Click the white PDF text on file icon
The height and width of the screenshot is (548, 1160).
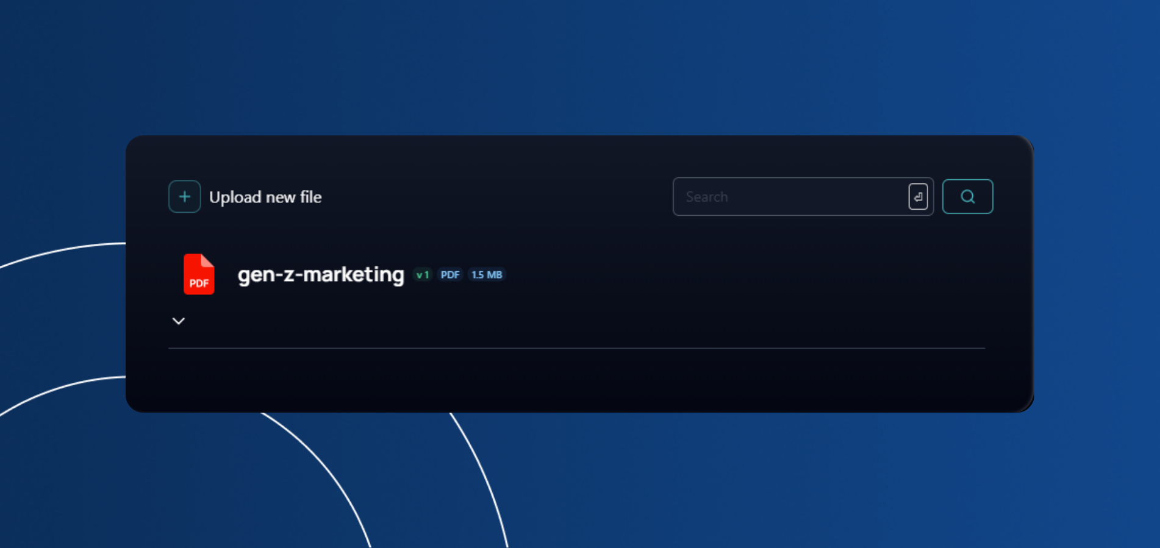point(199,283)
